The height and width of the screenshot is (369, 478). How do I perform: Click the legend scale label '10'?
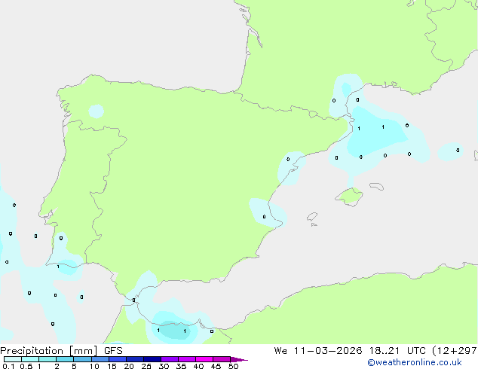pyautogui.click(x=94, y=366)
